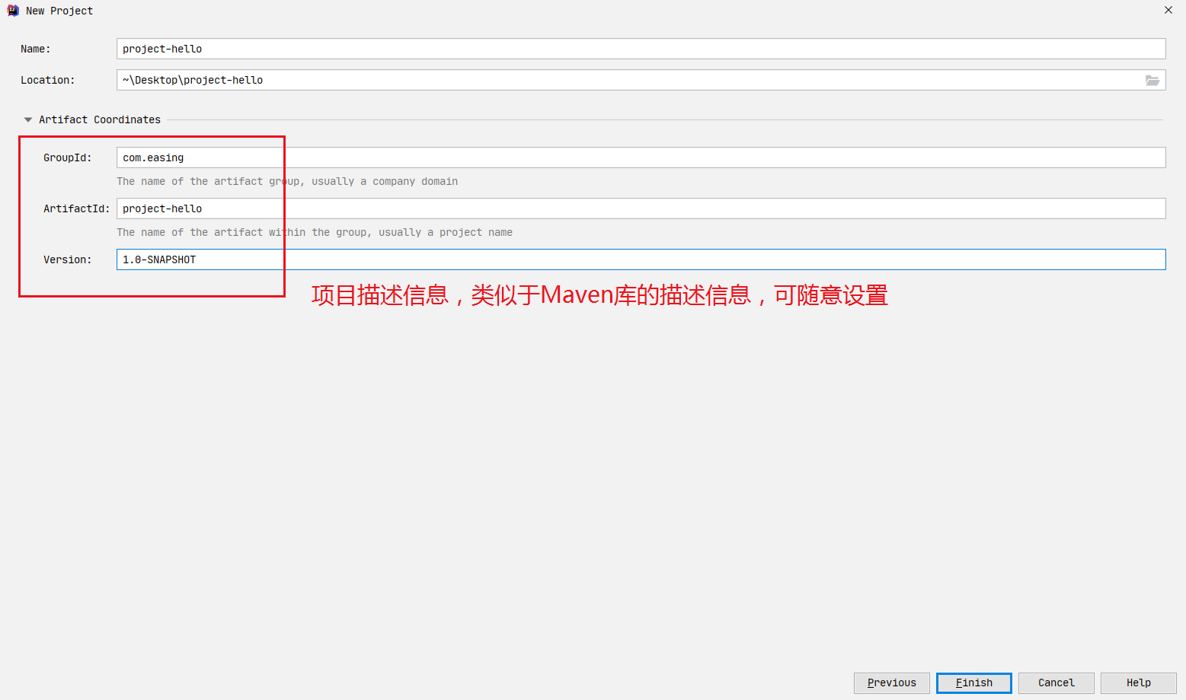Click the Version field with 1.0-SNAPSHOT
The height and width of the screenshot is (700, 1186).
tap(641, 259)
